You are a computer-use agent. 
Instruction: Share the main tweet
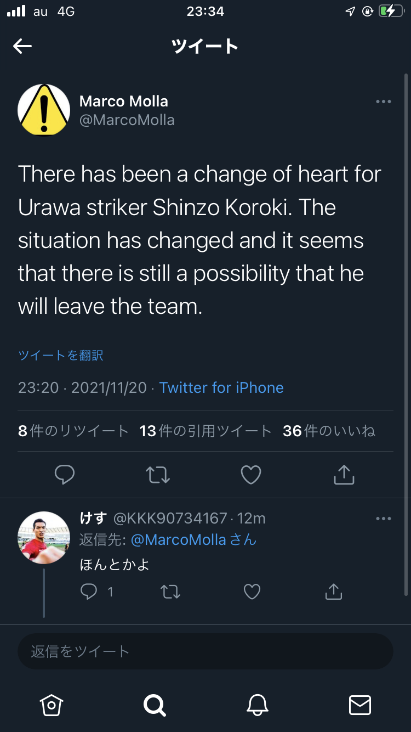pyautogui.click(x=344, y=475)
